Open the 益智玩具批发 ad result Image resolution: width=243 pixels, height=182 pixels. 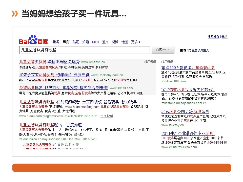pos(64,88)
